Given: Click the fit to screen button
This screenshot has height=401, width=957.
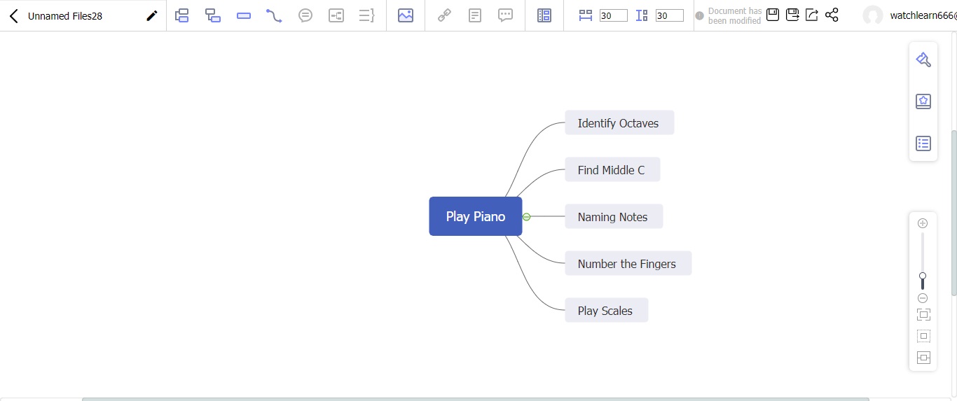Looking at the screenshot, I should (923, 315).
